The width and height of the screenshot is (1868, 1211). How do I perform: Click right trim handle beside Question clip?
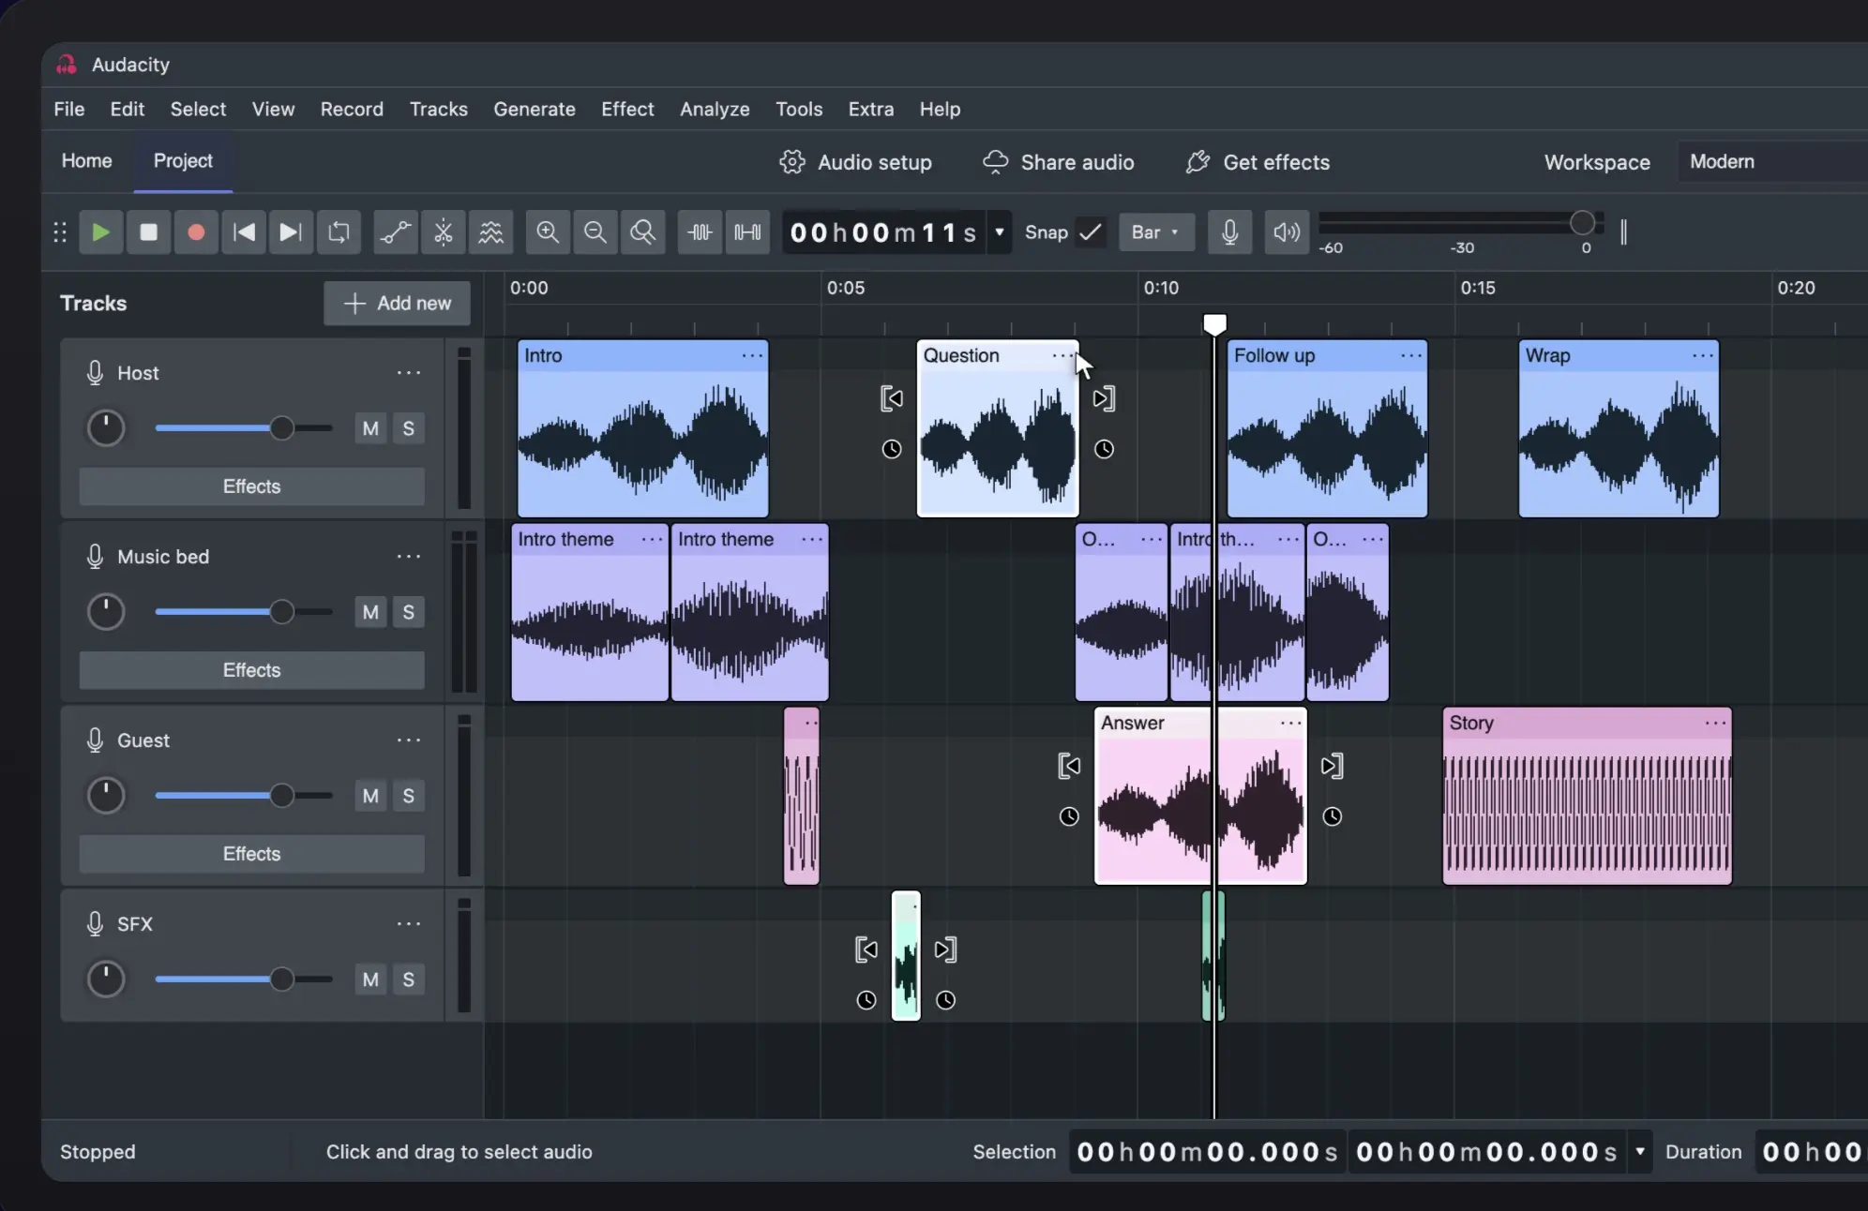coord(1104,398)
